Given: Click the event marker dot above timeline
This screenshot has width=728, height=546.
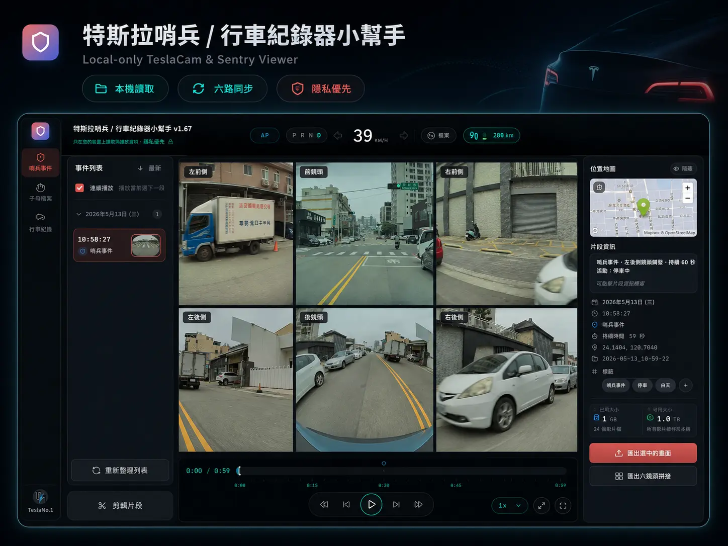Looking at the screenshot, I should (x=384, y=464).
